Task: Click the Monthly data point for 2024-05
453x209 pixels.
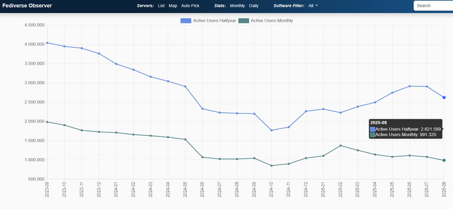Action: (185, 139)
